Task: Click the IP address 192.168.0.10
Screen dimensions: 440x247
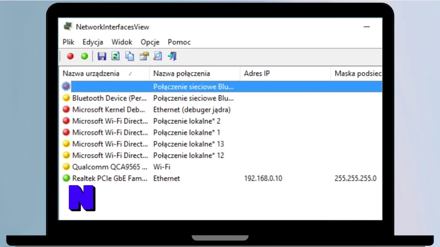Action: click(x=263, y=178)
